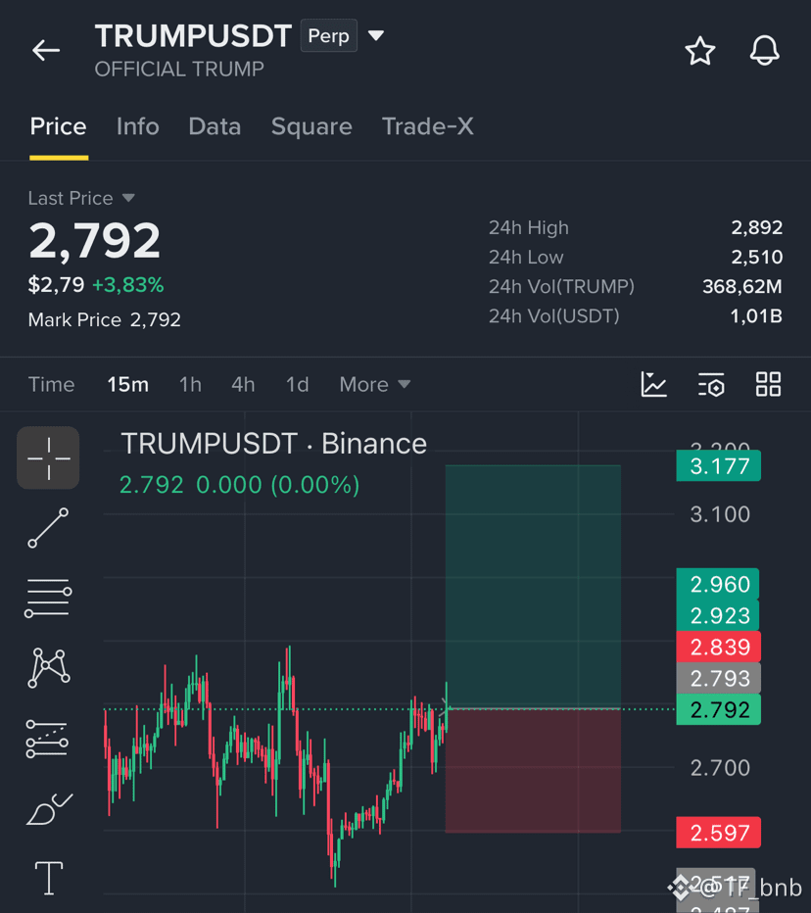Click the 24h Low value 2,510

757,257
